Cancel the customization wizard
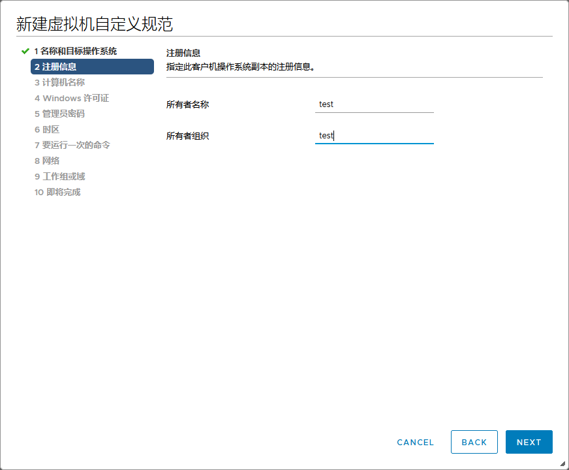Viewport: 569px width, 470px height. pyautogui.click(x=415, y=442)
